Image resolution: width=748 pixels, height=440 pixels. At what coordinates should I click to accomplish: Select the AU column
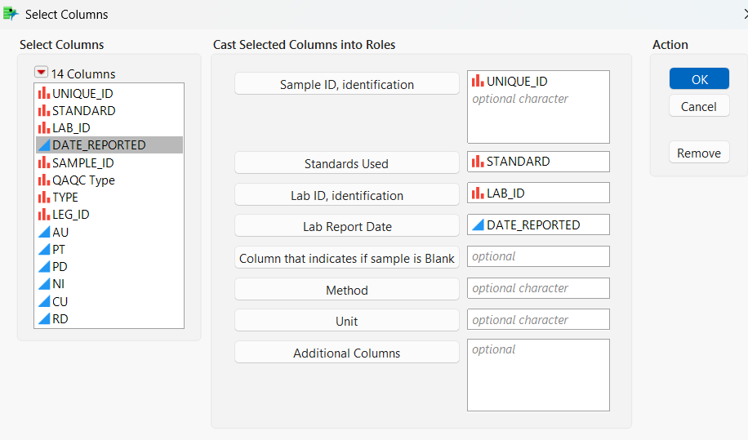109,232
